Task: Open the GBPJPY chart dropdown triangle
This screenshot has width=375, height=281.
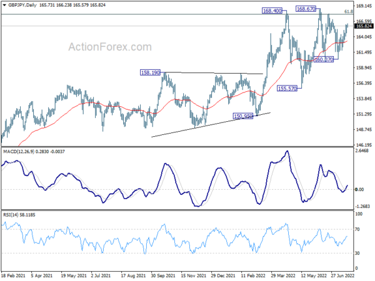Action: 4,5
